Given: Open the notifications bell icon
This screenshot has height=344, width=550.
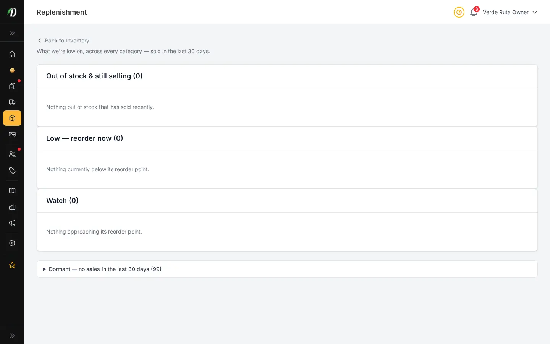Looking at the screenshot, I should pos(474,12).
